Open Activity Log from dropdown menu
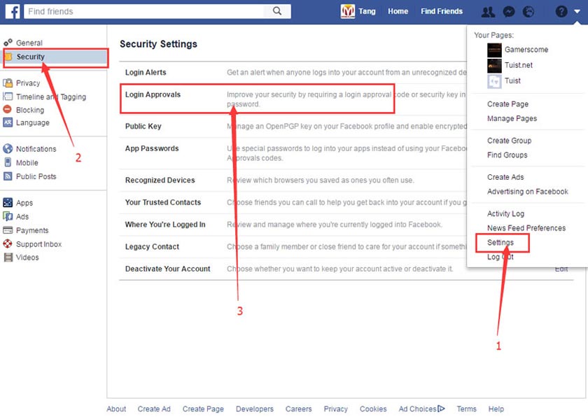588x417 pixels. click(x=505, y=213)
